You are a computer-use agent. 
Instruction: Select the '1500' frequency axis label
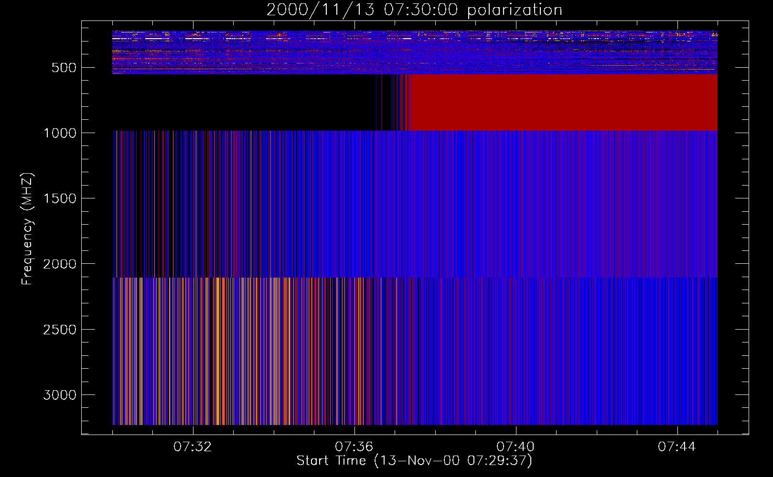[x=60, y=198]
